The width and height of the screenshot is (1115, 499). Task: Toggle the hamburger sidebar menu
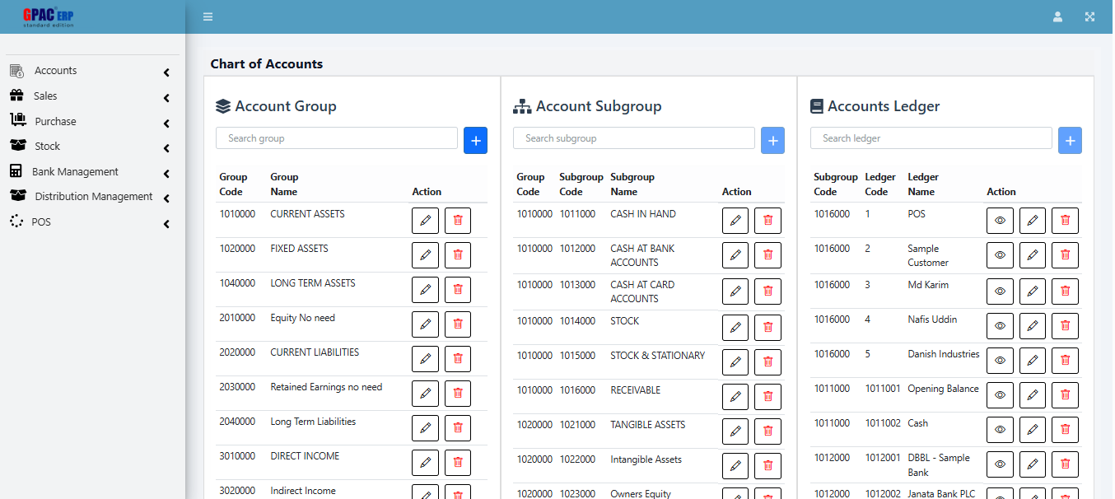point(208,16)
